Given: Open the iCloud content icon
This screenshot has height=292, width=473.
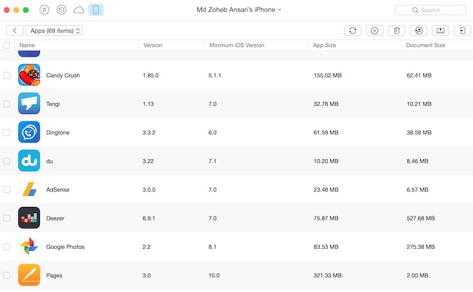Looking at the screenshot, I should (78, 10).
